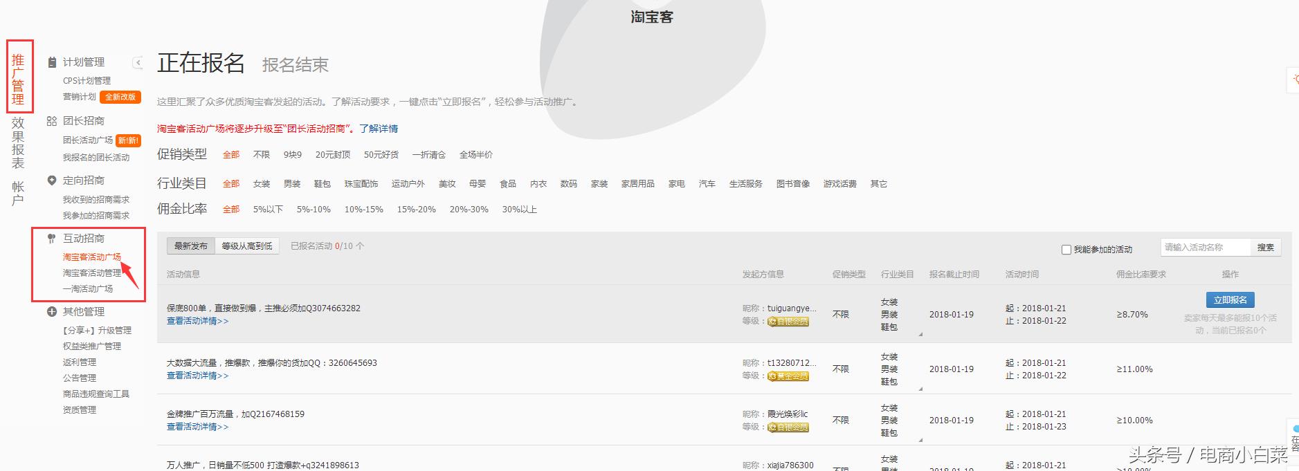
Task: Filter commission rate by 20%-30%
Action: [469, 210]
